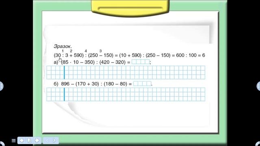Screen dimensions: 260x146
Task: Click the divisor (420 – 320)
Action: [113, 62]
